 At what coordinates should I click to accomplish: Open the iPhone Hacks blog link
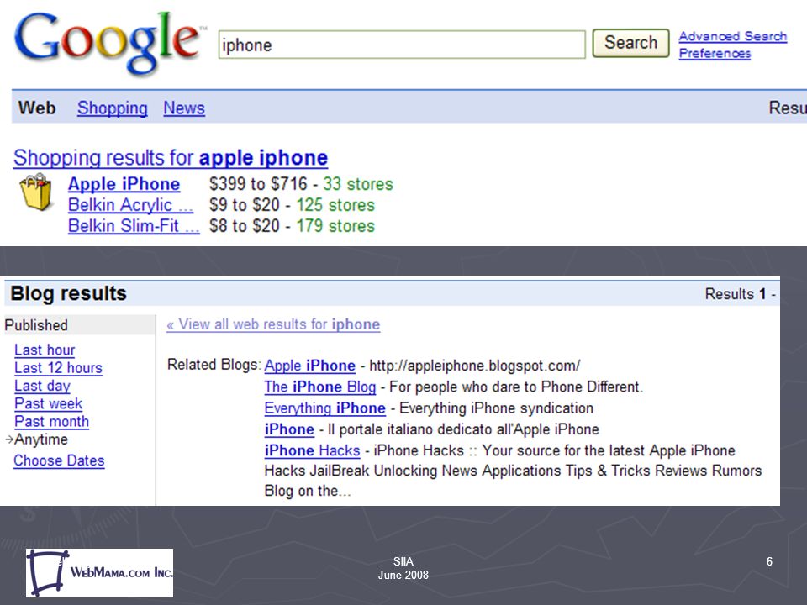click(x=312, y=450)
